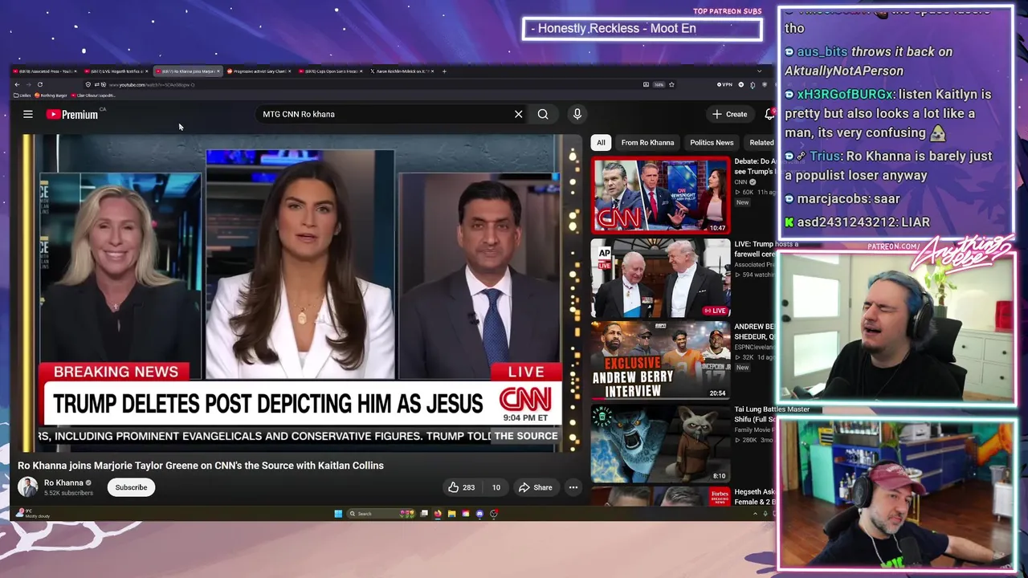Switch to the Cops Open Son's Freezer tab
The height and width of the screenshot is (578, 1028).
(330, 71)
